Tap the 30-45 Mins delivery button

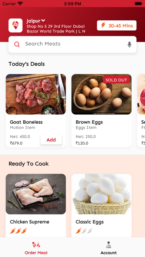[117, 25]
